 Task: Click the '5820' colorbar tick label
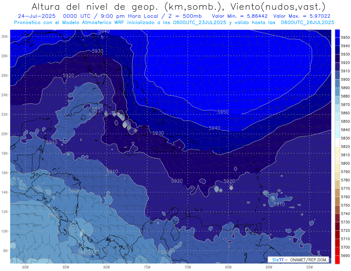[345, 146]
